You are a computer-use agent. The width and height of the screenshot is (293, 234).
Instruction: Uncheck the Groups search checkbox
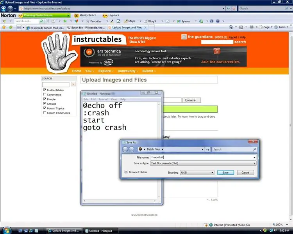45,104
